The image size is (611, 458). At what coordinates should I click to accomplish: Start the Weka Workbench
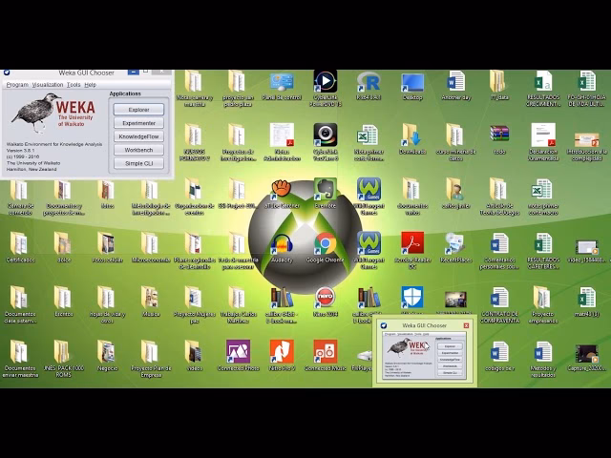138,150
